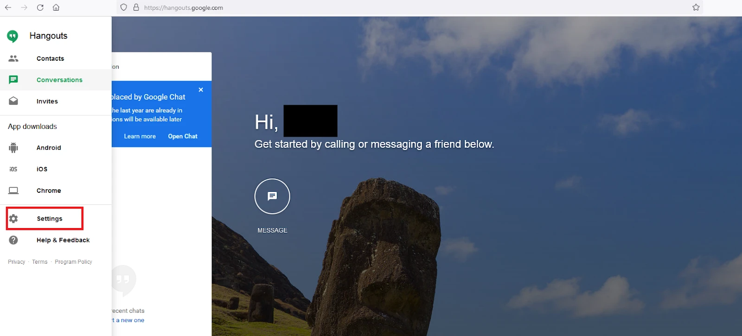The width and height of the screenshot is (742, 336).
Task: Open the Program Policy link
Action: pyautogui.click(x=73, y=262)
